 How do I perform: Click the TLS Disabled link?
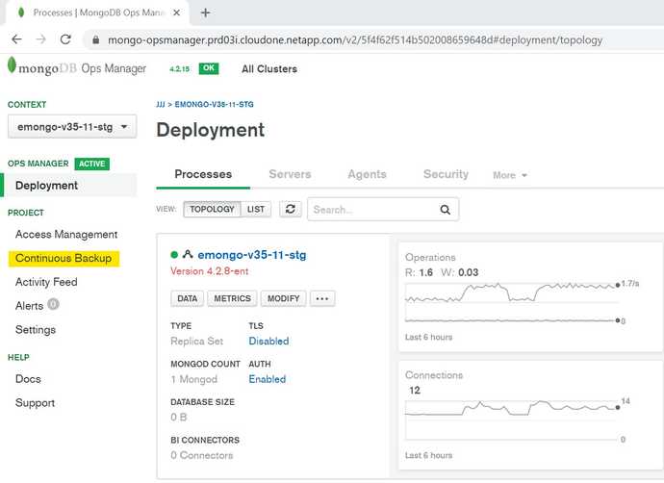268,342
